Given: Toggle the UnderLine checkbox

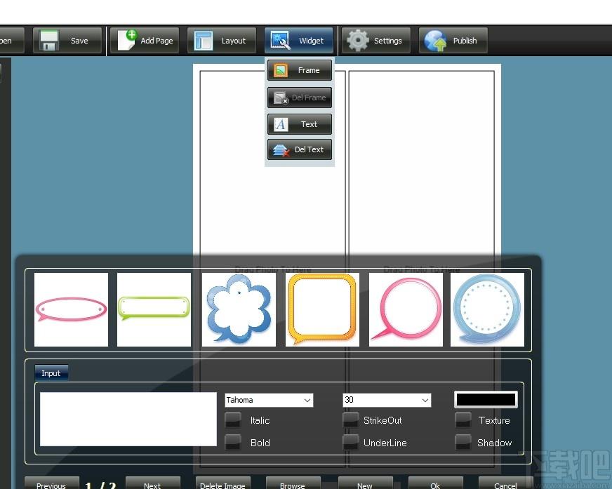Looking at the screenshot, I should (x=350, y=442).
